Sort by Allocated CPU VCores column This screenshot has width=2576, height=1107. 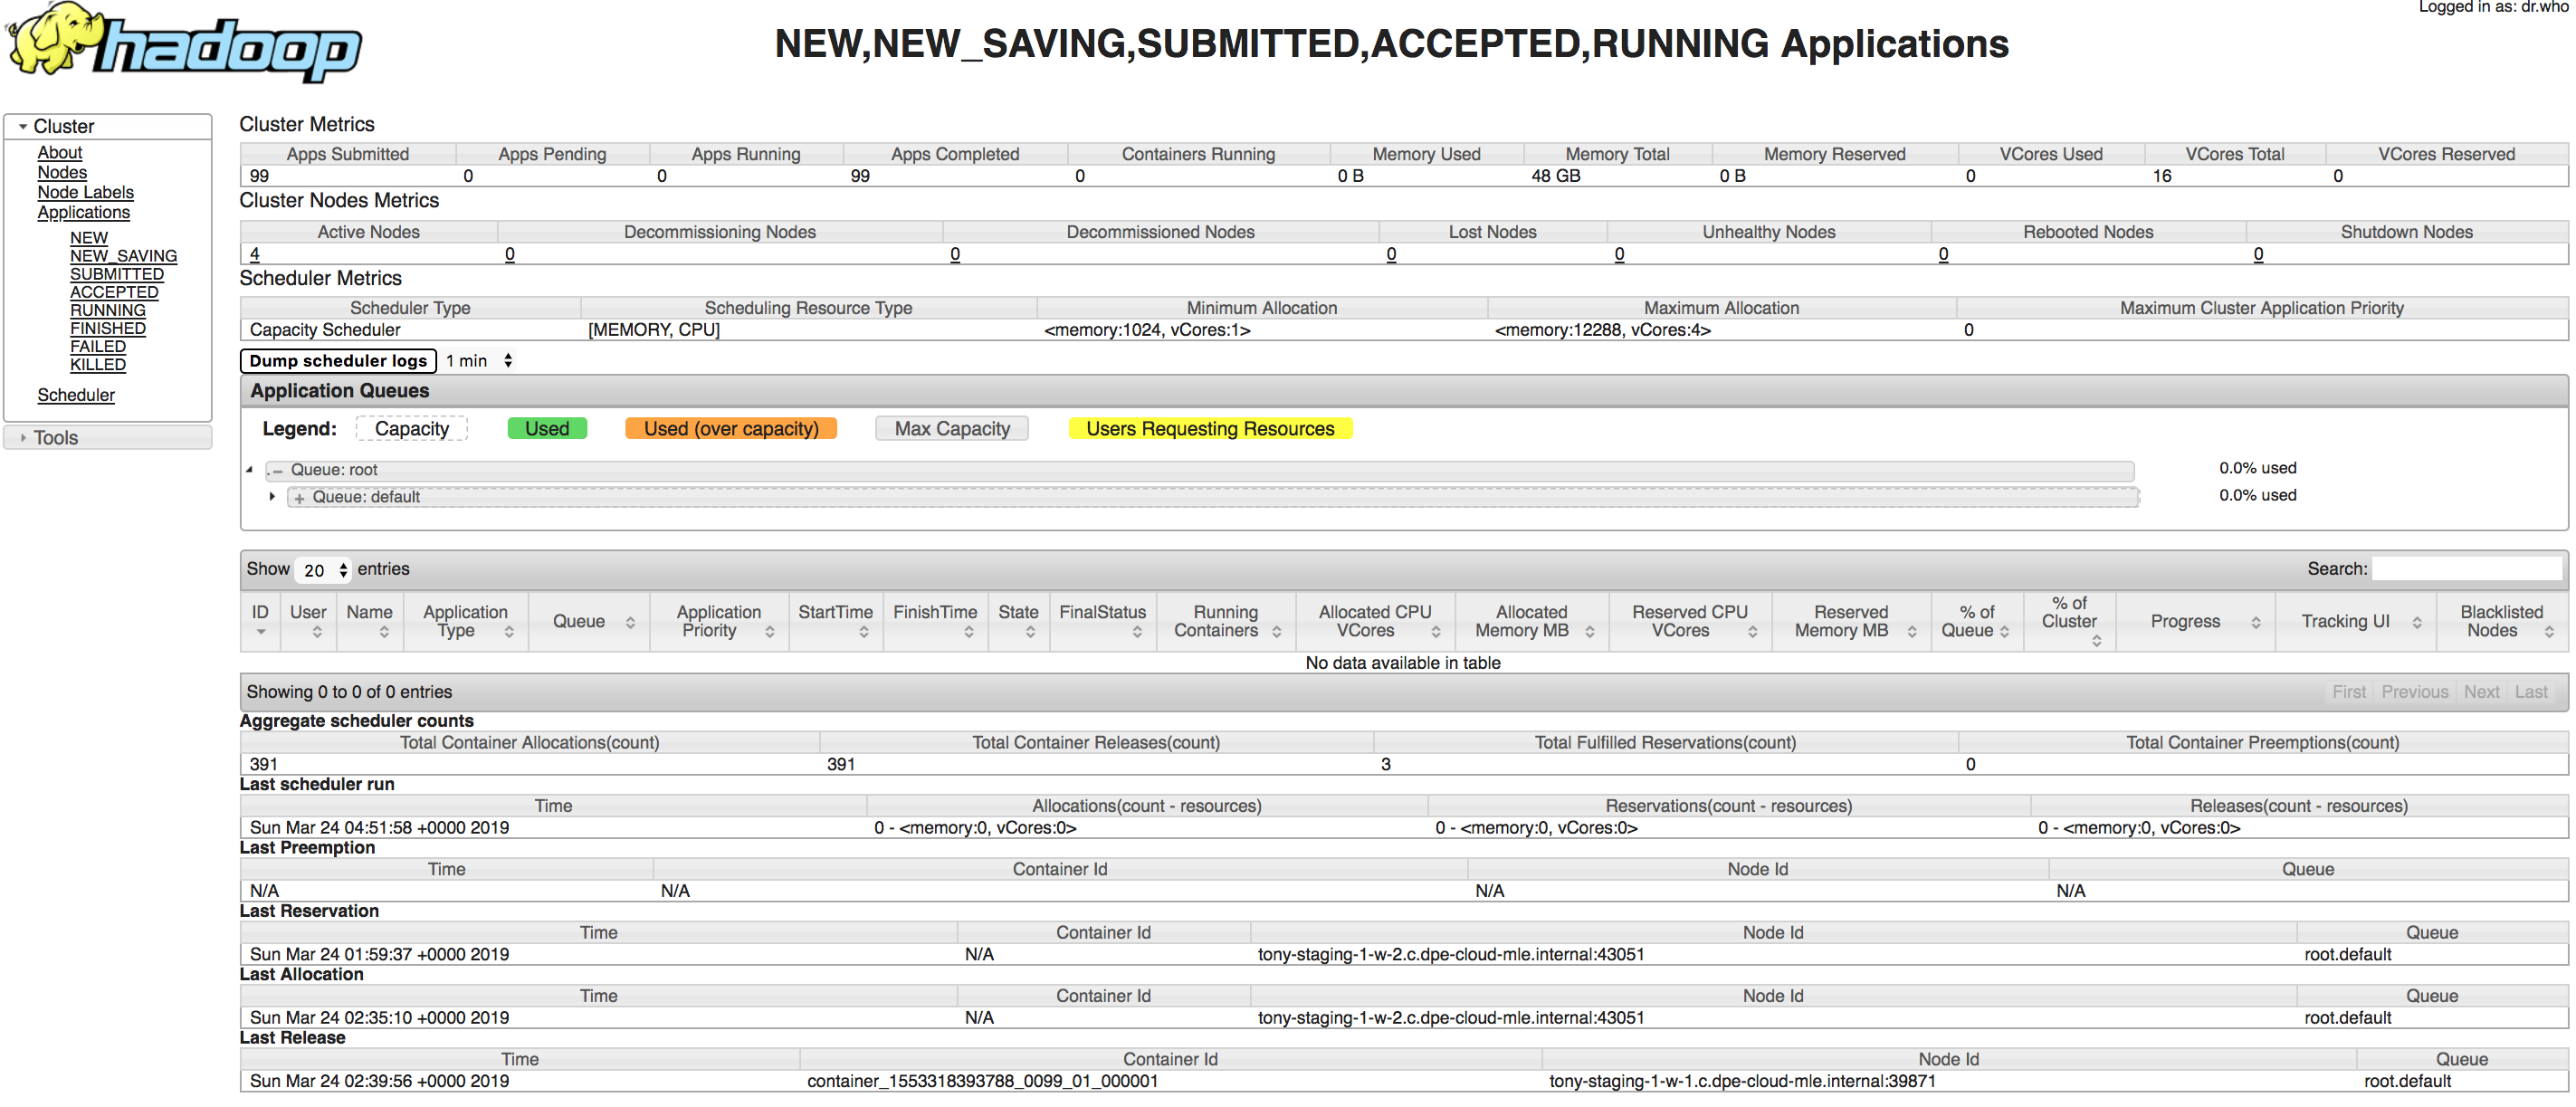1375,621
